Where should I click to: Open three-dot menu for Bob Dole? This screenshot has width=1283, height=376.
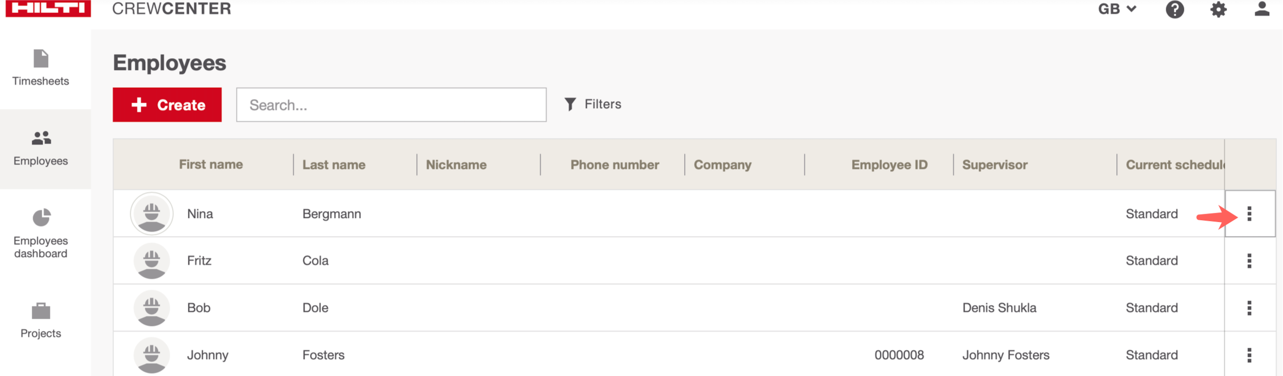(1248, 308)
